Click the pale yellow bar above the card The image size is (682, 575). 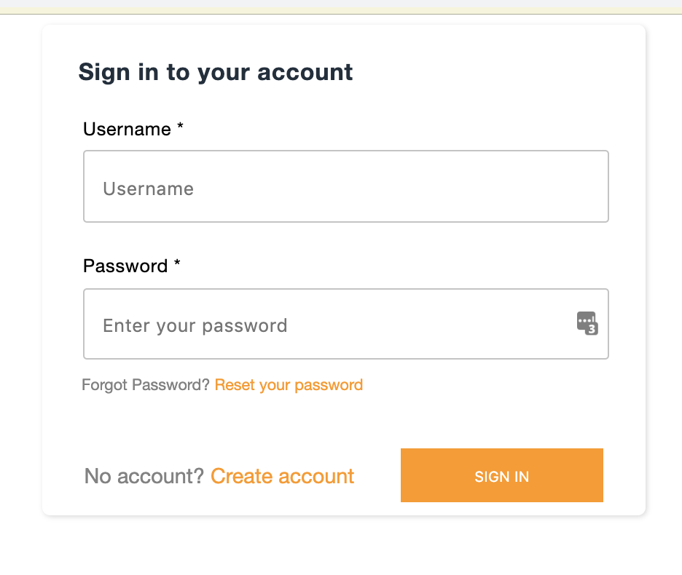pos(341,11)
